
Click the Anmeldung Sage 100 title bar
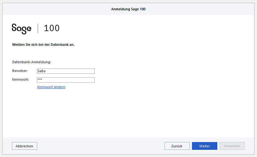pos(128,9)
